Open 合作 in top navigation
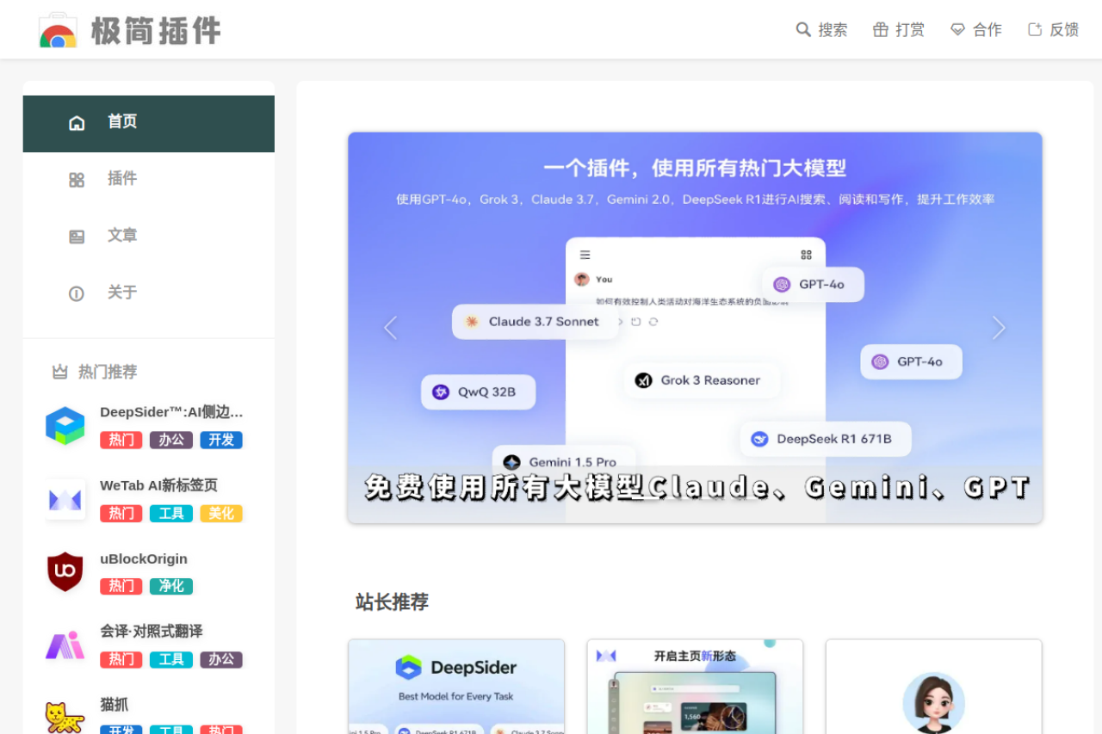 pyautogui.click(x=976, y=29)
